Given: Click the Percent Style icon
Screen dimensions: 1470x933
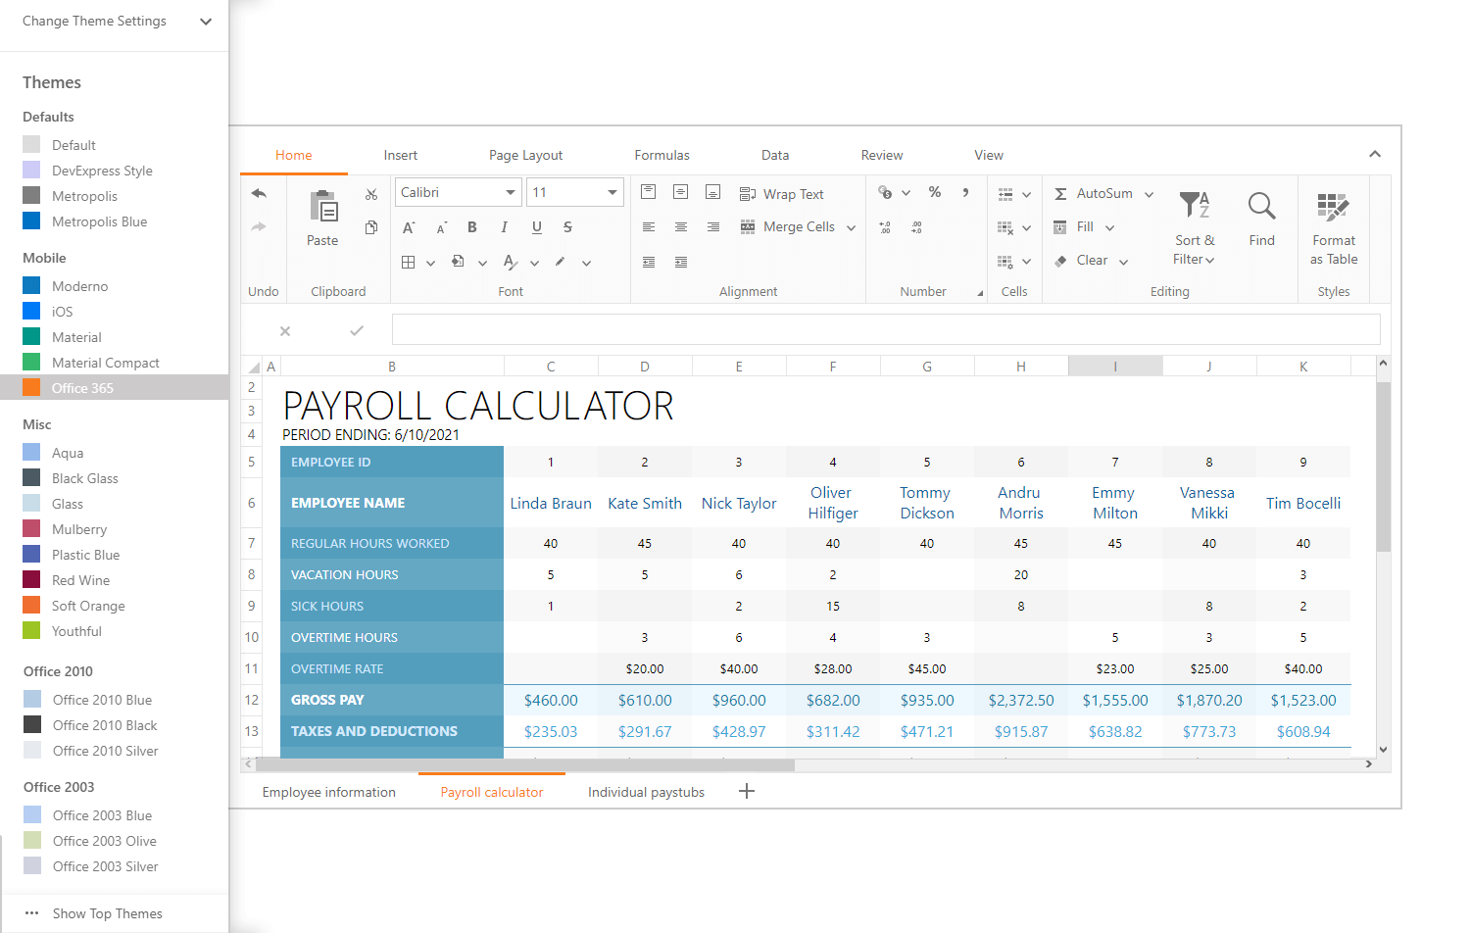Looking at the screenshot, I should (935, 192).
